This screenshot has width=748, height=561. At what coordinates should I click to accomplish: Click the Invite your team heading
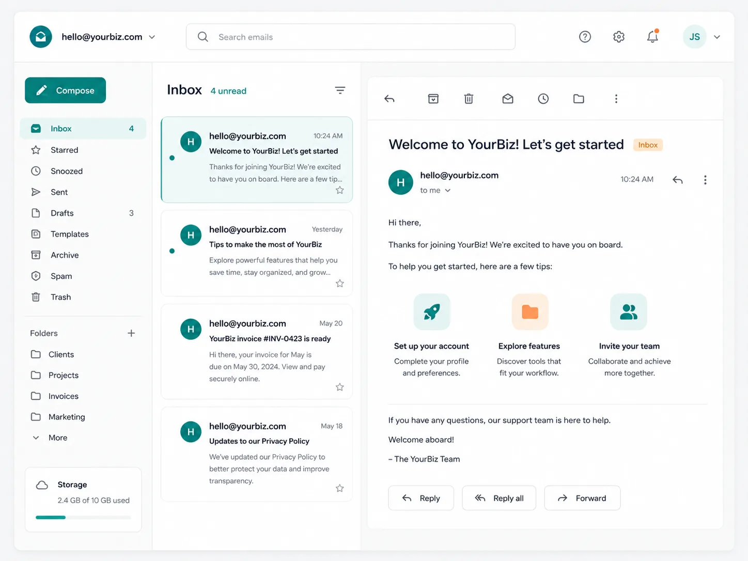(629, 346)
